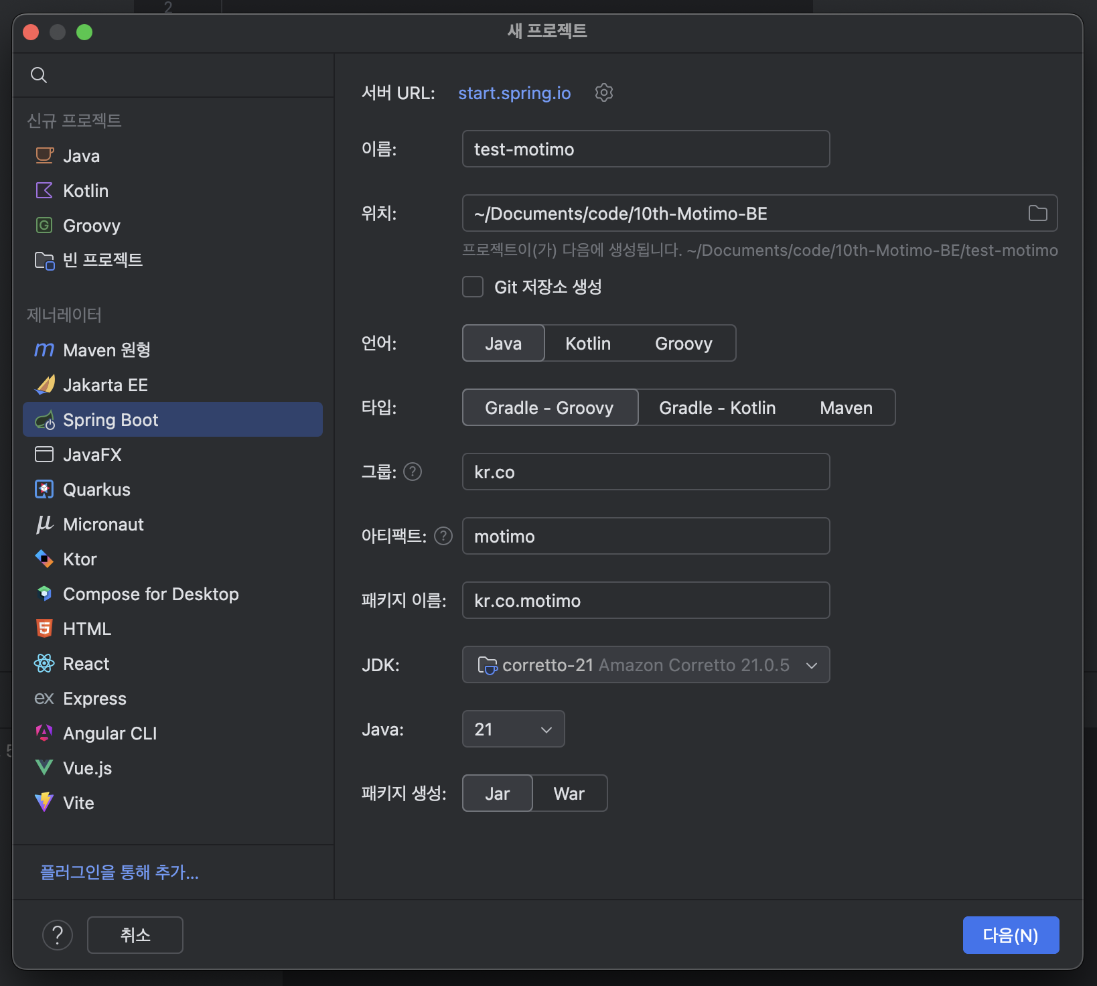1097x986 pixels.
Task: Select Kotlin as the language
Action: click(588, 343)
